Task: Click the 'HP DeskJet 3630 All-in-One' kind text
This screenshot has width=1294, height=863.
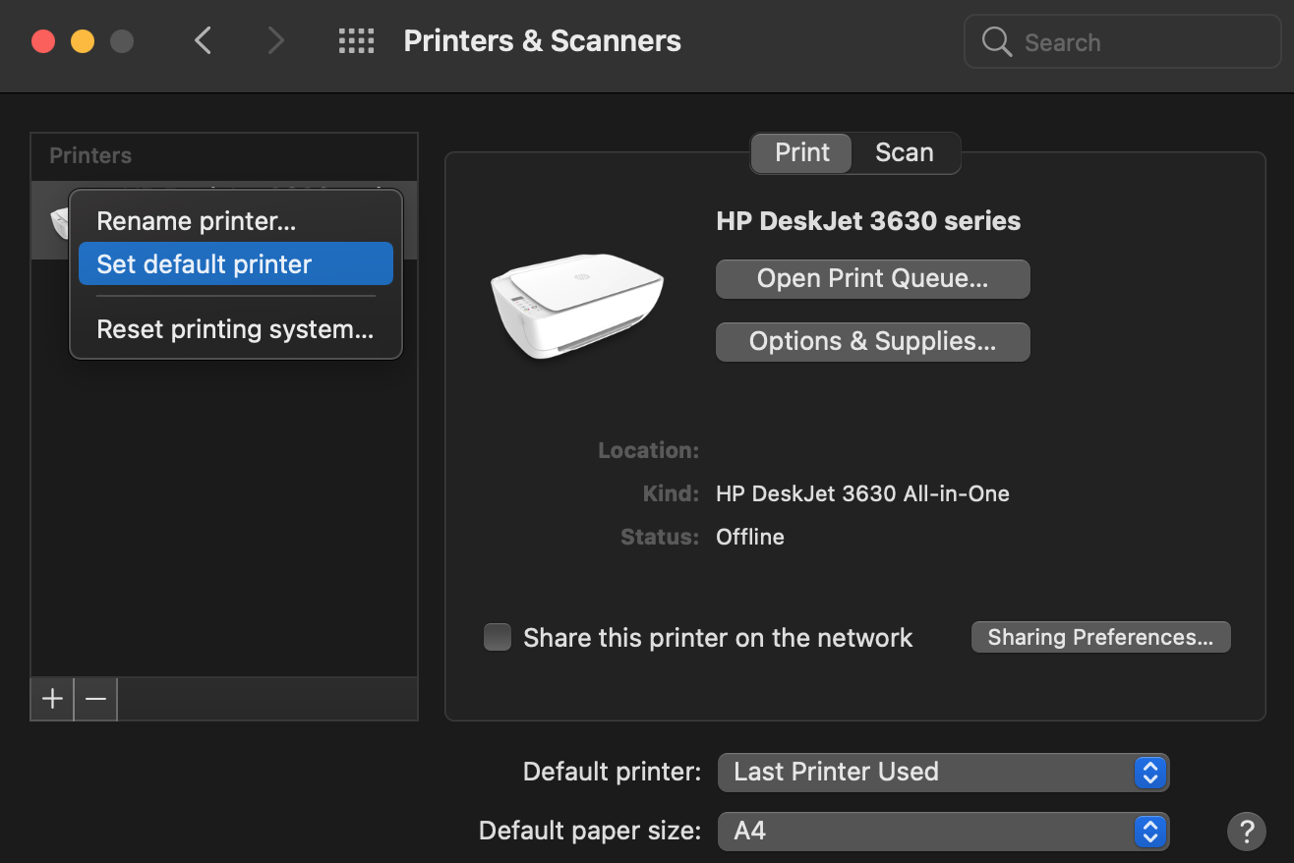Action: click(x=862, y=493)
